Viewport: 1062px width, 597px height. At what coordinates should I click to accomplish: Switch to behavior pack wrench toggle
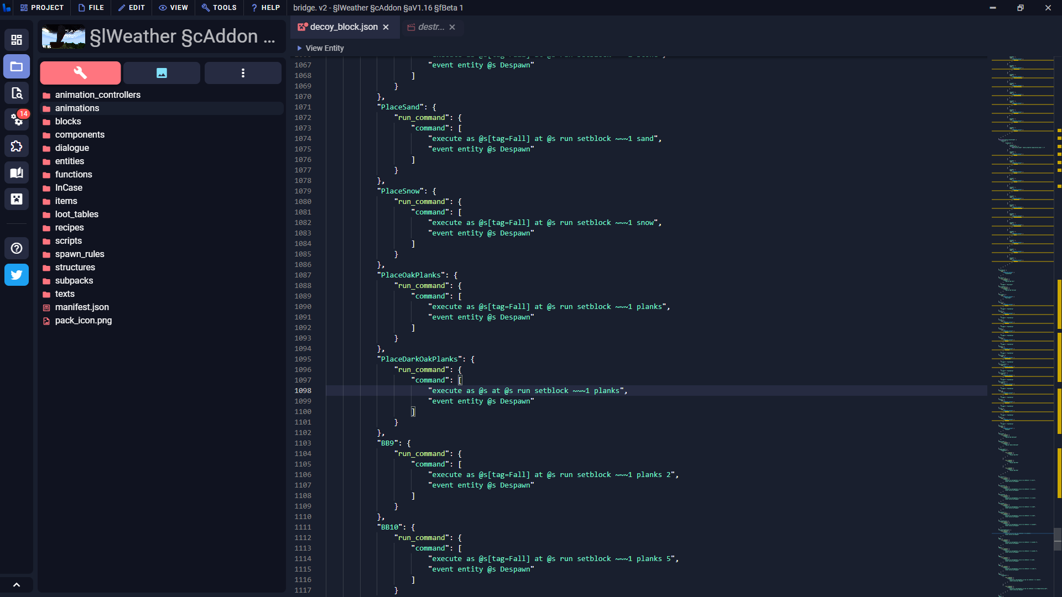(80, 73)
